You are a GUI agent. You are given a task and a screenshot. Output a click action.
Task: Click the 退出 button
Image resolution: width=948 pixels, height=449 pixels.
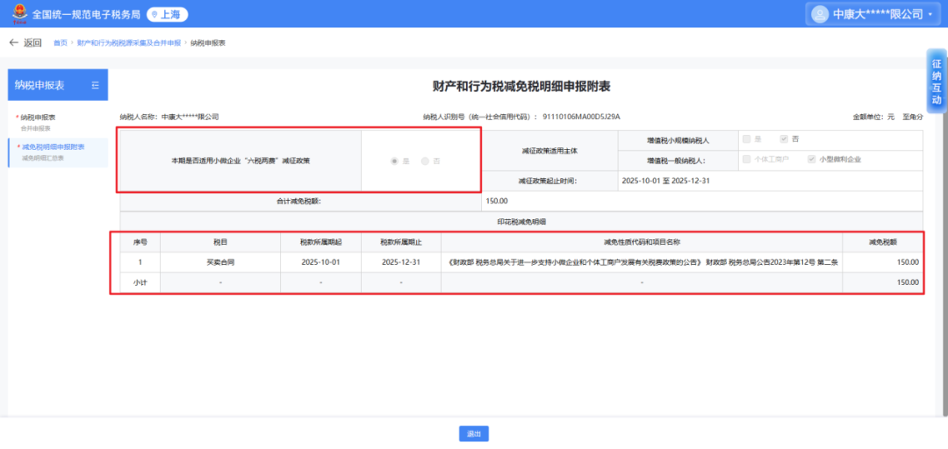473,433
